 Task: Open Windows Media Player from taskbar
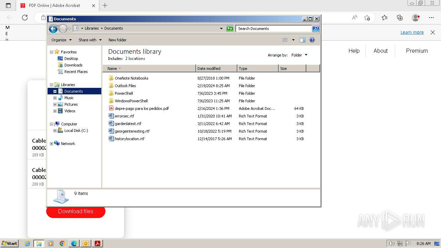click(51, 244)
